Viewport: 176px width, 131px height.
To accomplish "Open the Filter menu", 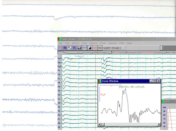I will pyautogui.click(x=122, y=43).
